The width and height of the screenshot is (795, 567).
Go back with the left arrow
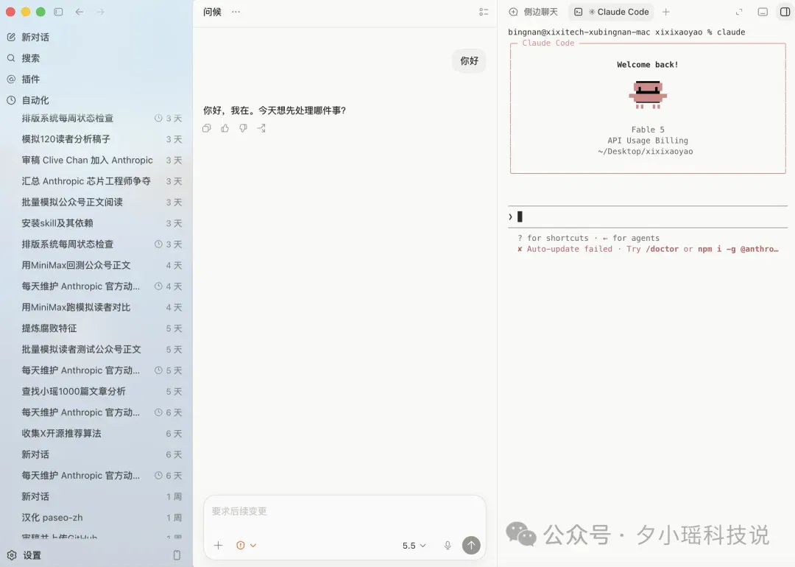pos(79,12)
